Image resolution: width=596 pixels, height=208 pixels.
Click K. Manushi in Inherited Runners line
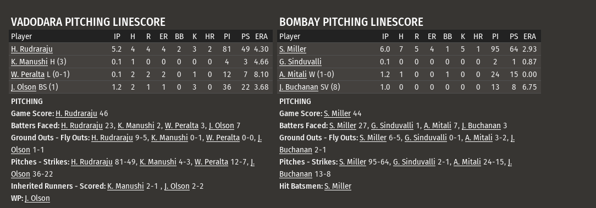click(x=126, y=186)
